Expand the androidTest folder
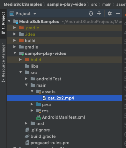 click(26, 79)
